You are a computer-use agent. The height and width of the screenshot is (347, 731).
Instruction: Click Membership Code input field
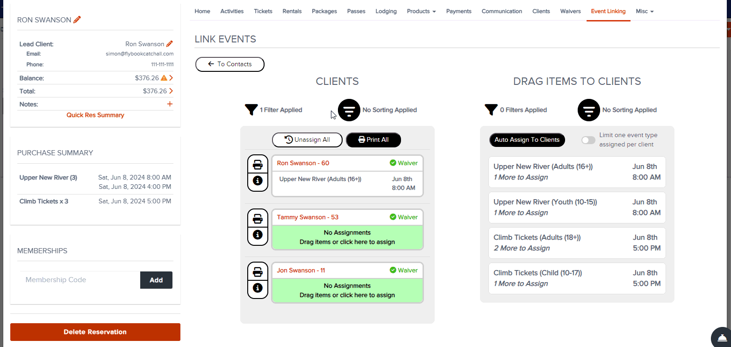tap(80, 280)
